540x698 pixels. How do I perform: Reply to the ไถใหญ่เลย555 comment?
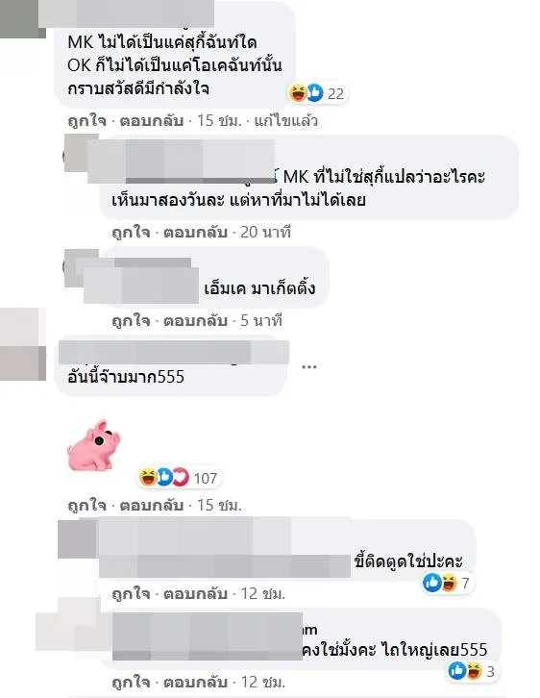195,683
